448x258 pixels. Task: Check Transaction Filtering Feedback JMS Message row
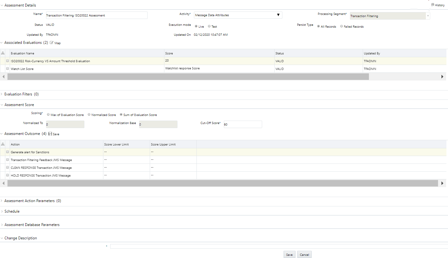(x=7, y=159)
